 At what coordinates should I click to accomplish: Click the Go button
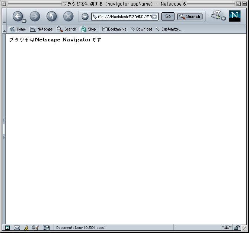tap(168, 16)
